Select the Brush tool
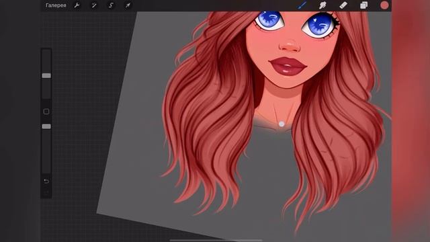The image size is (430, 242). pos(302,5)
